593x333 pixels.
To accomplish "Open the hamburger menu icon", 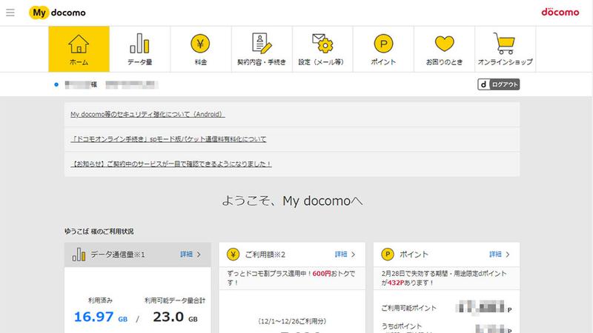I will [10, 13].
